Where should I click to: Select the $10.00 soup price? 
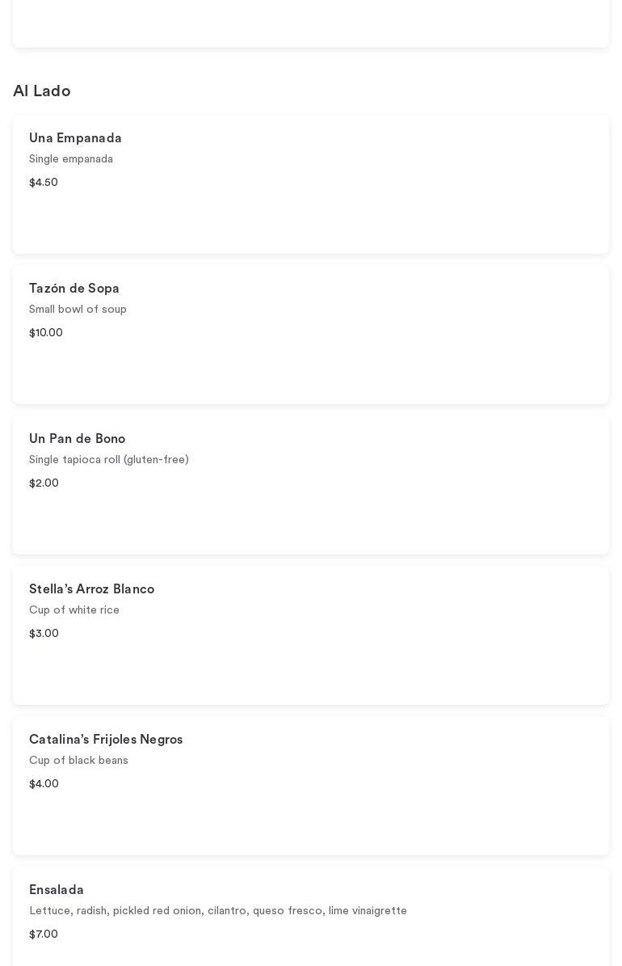(x=46, y=333)
